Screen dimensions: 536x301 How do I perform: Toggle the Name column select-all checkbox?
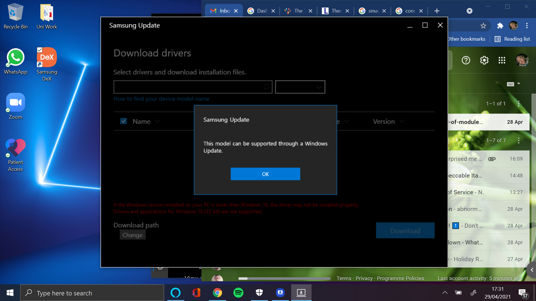click(123, 121)
